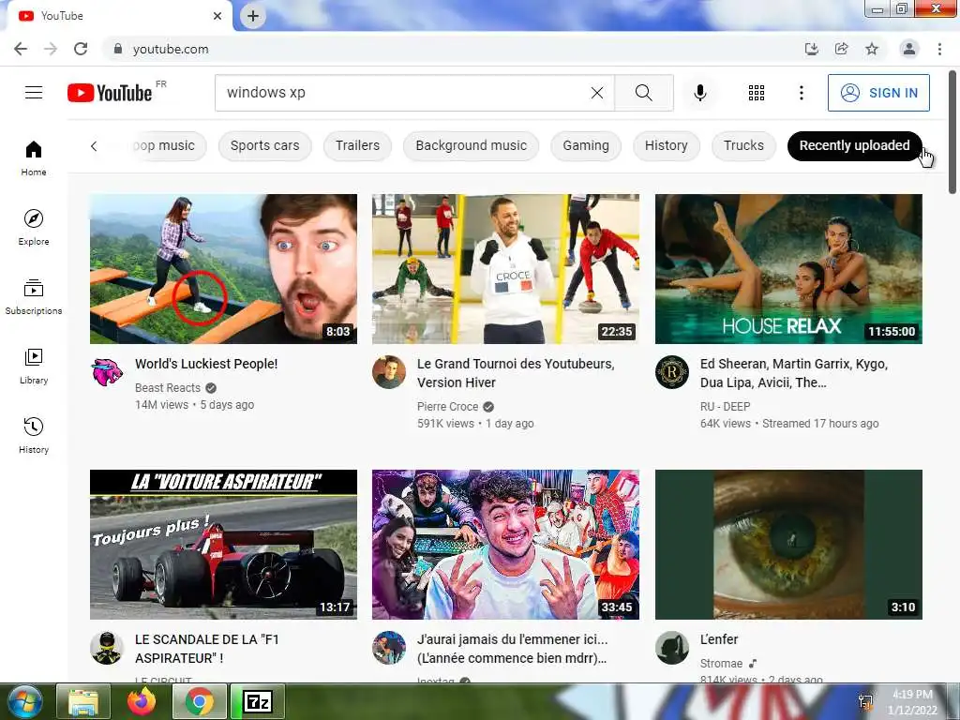
Task: Go to Home in the sidebar
Action: pyautogui.click(x=34, y=158)
